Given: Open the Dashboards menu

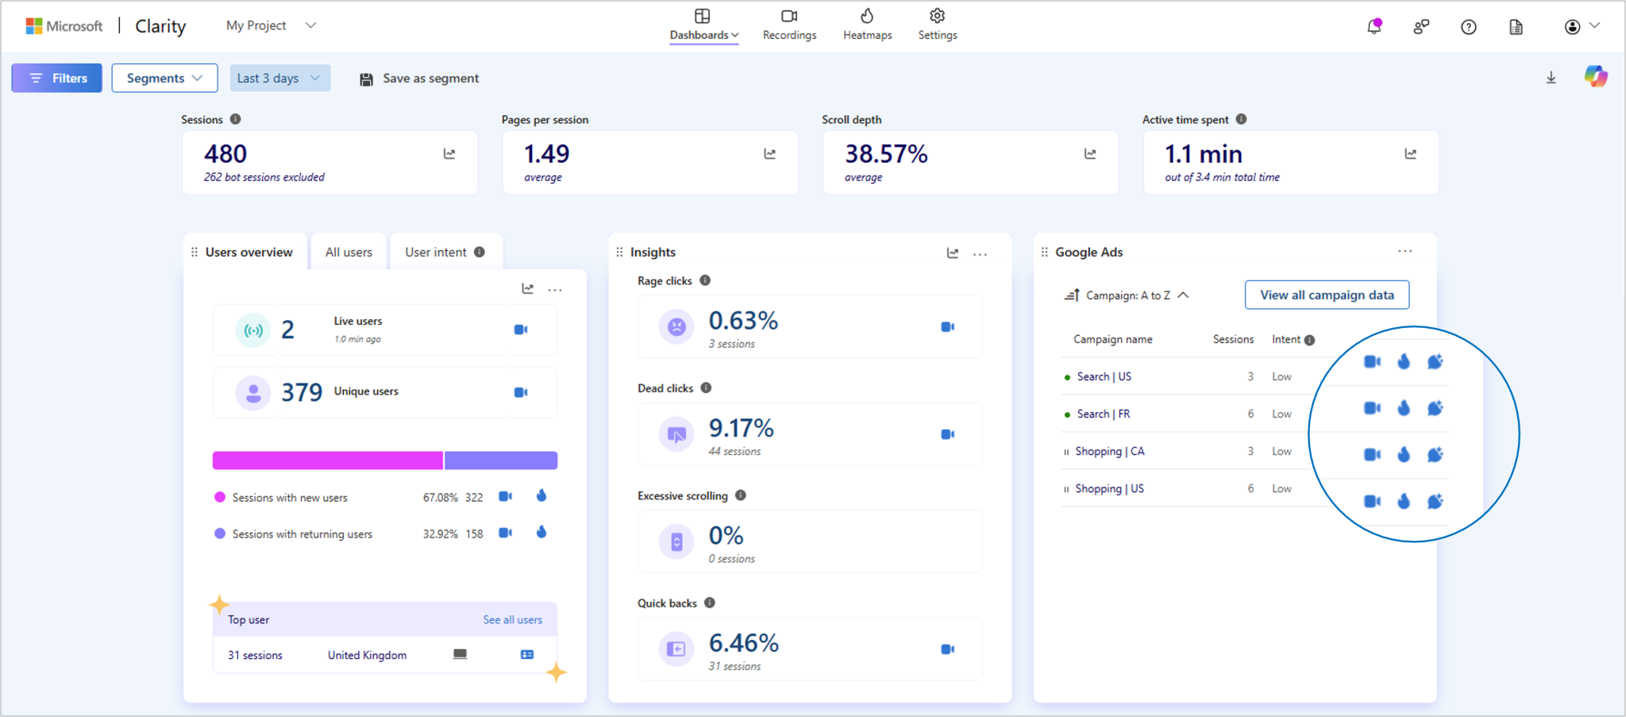Looking at the screenshot, I should 704,25.
